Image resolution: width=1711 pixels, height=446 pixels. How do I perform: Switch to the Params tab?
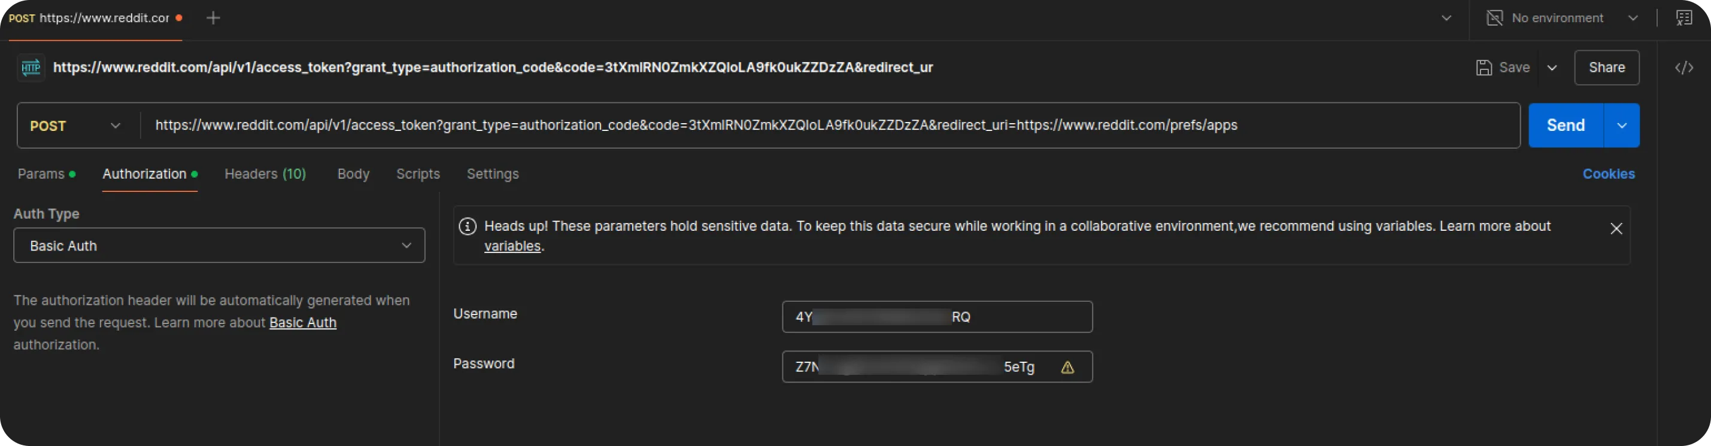point(41,174)
